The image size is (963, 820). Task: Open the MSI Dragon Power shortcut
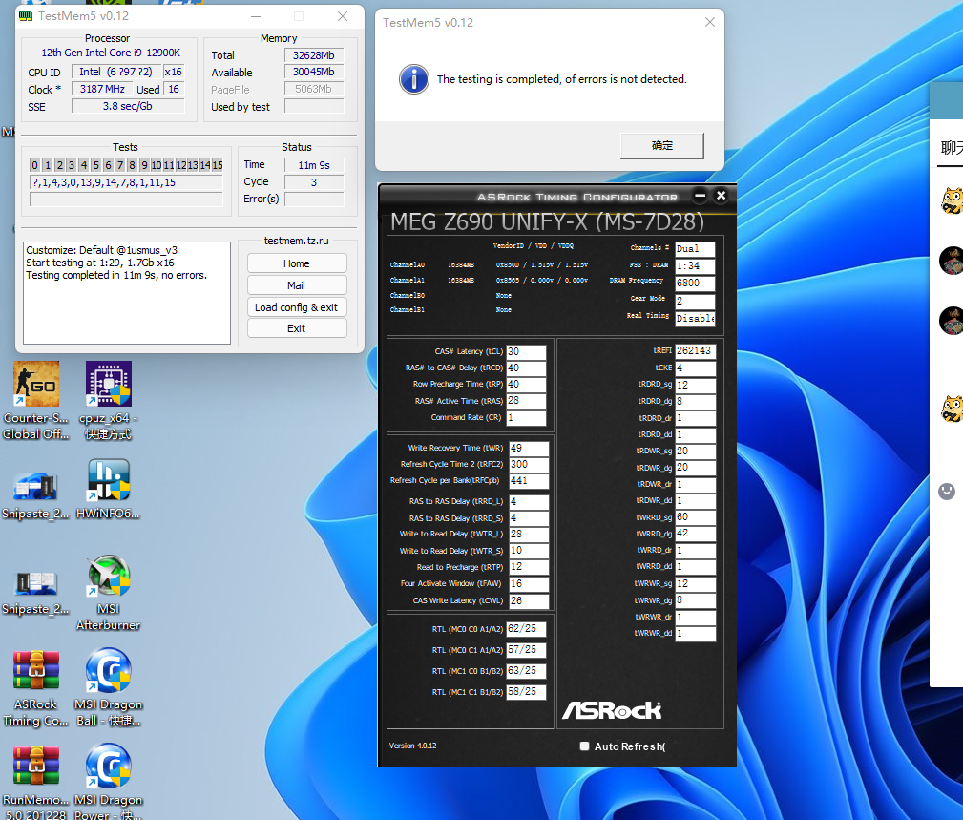pos(108,783)
